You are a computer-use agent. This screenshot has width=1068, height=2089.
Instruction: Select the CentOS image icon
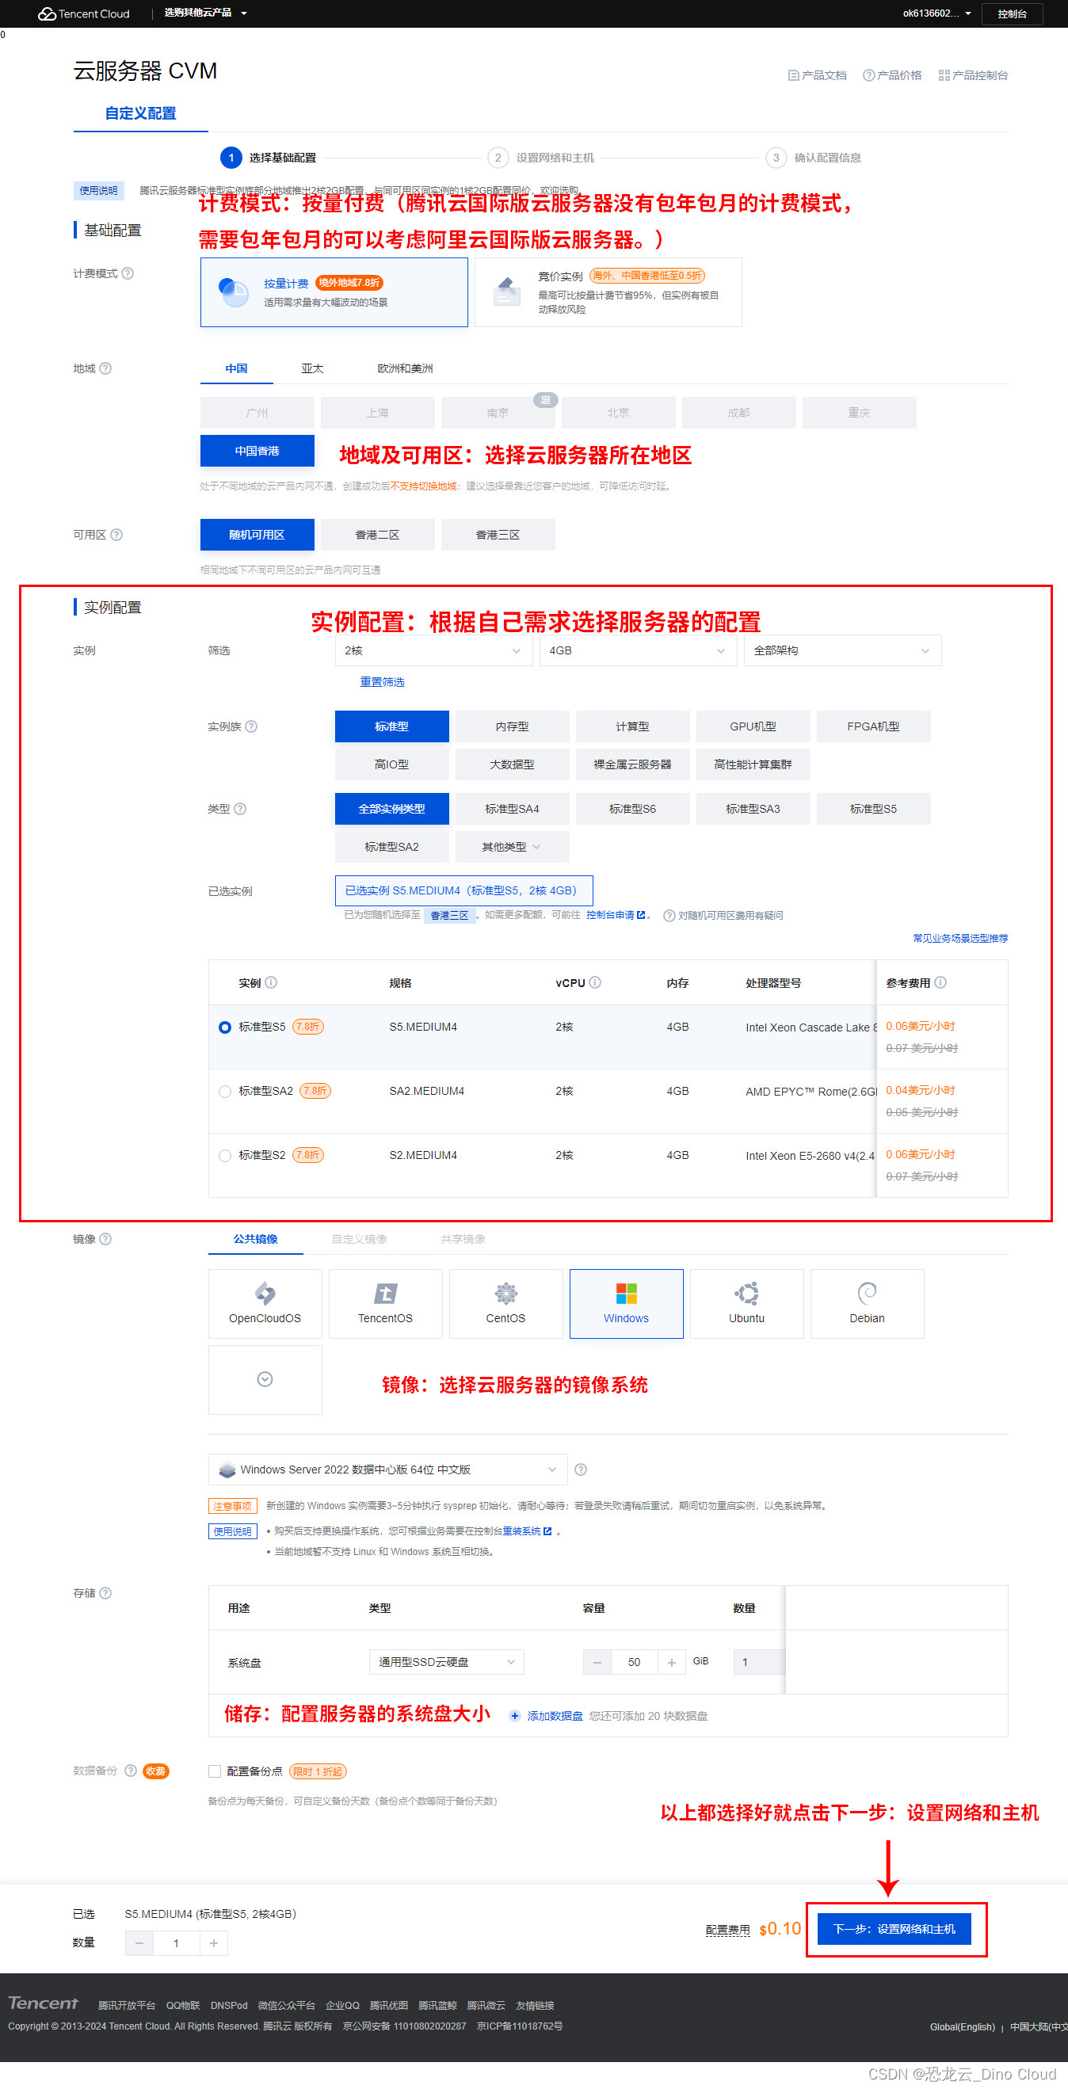[x=506, y=1303]
